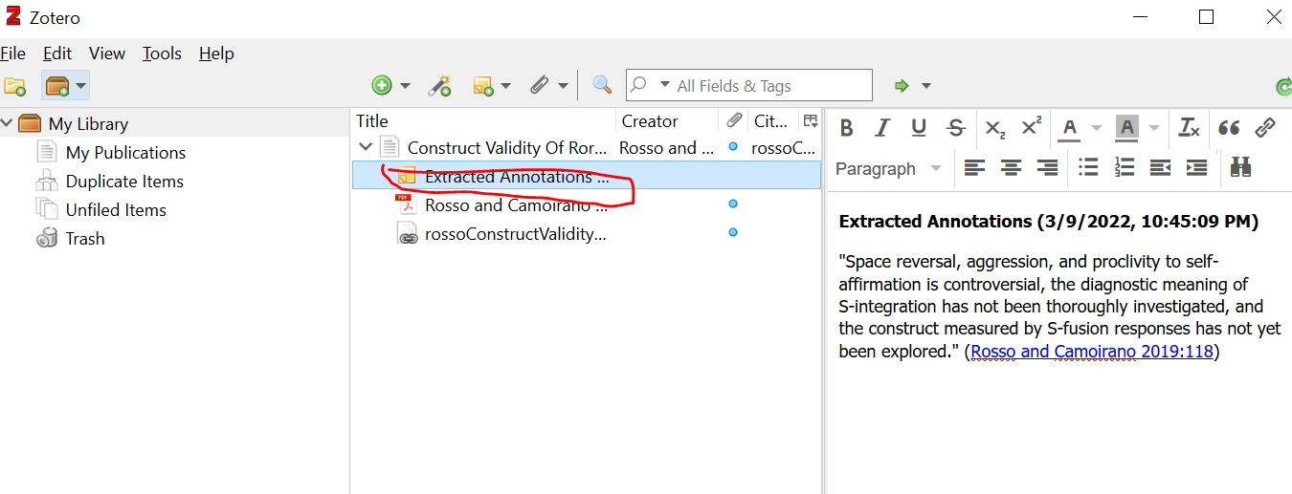Open the Paragraph format dropdown
Screen dimensions: 1292x494
(x=888, y=168)
